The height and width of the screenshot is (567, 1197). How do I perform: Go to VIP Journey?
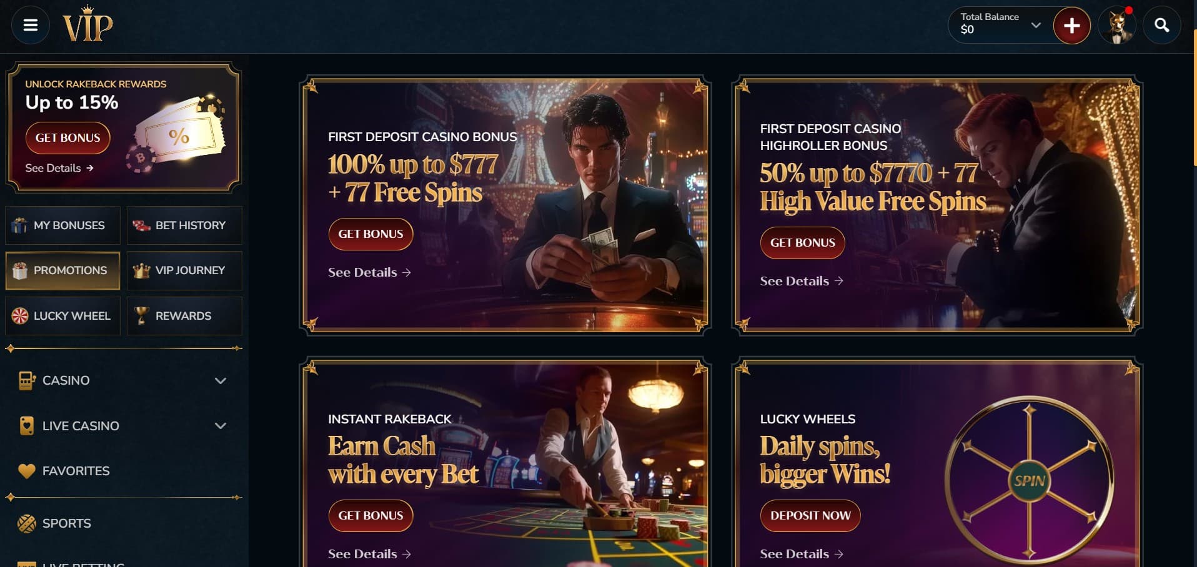[x=184, y=270]
